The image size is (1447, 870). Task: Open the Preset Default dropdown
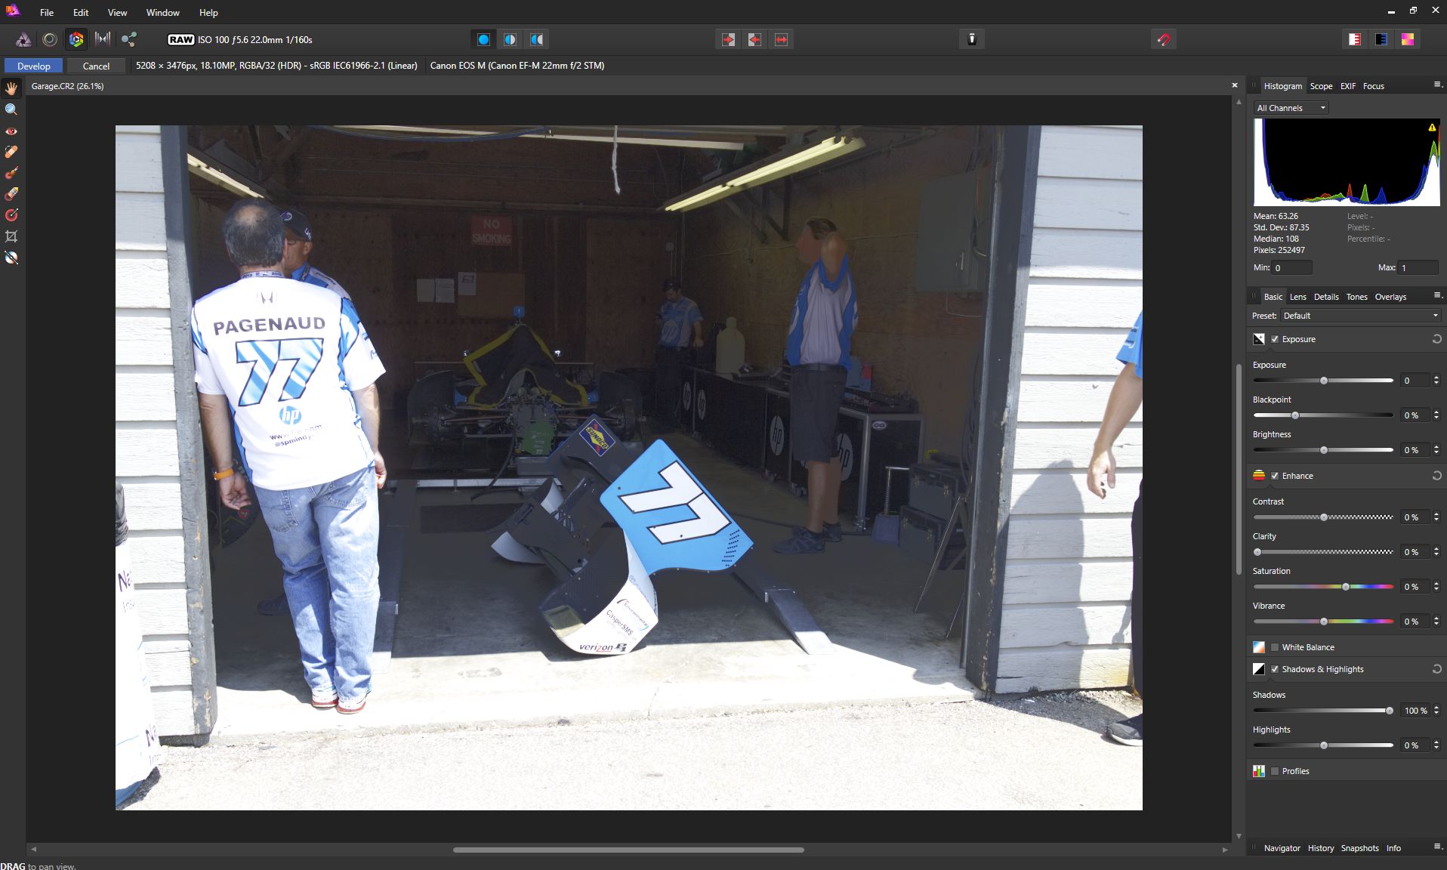point(1361,316)
